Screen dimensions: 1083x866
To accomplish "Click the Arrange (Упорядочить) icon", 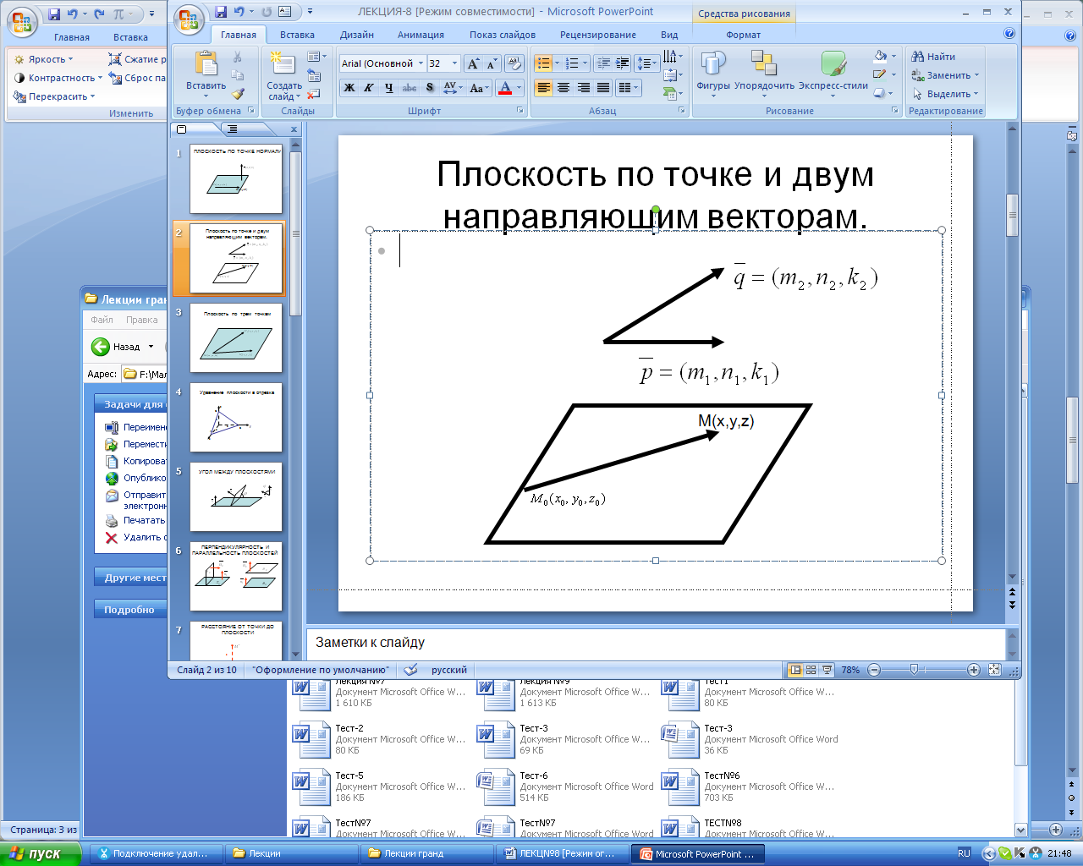I will coord(763,64).
